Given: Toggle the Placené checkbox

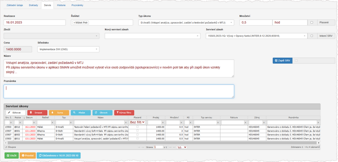Looking at the screenshot, I should tap(312, 23).
